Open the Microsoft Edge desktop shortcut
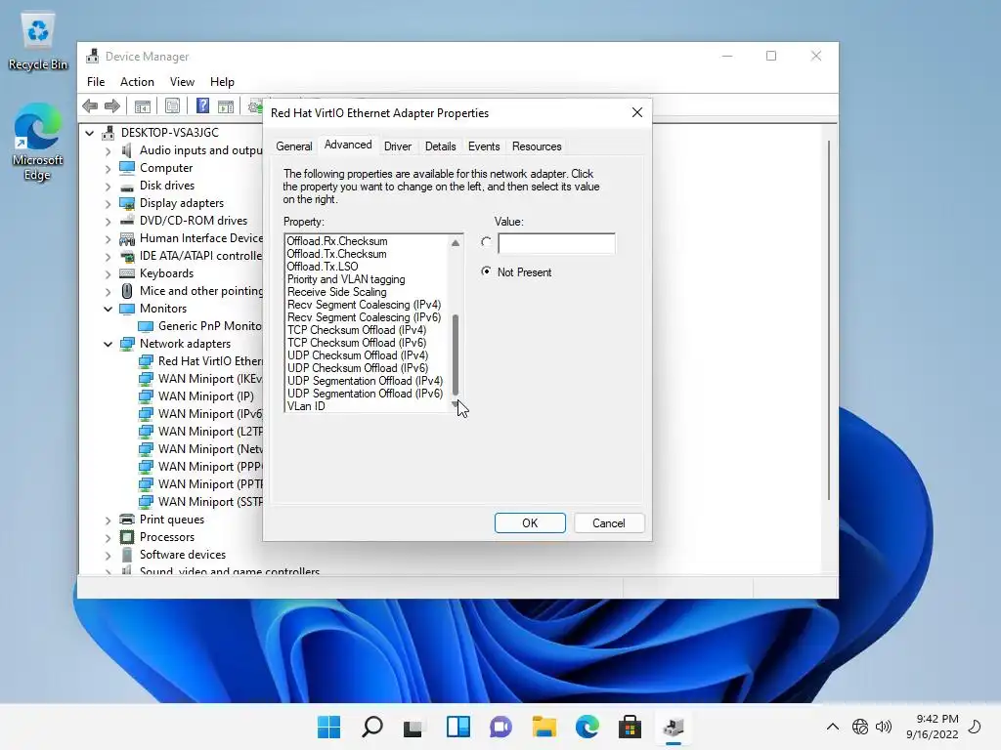 pos(37,143)
